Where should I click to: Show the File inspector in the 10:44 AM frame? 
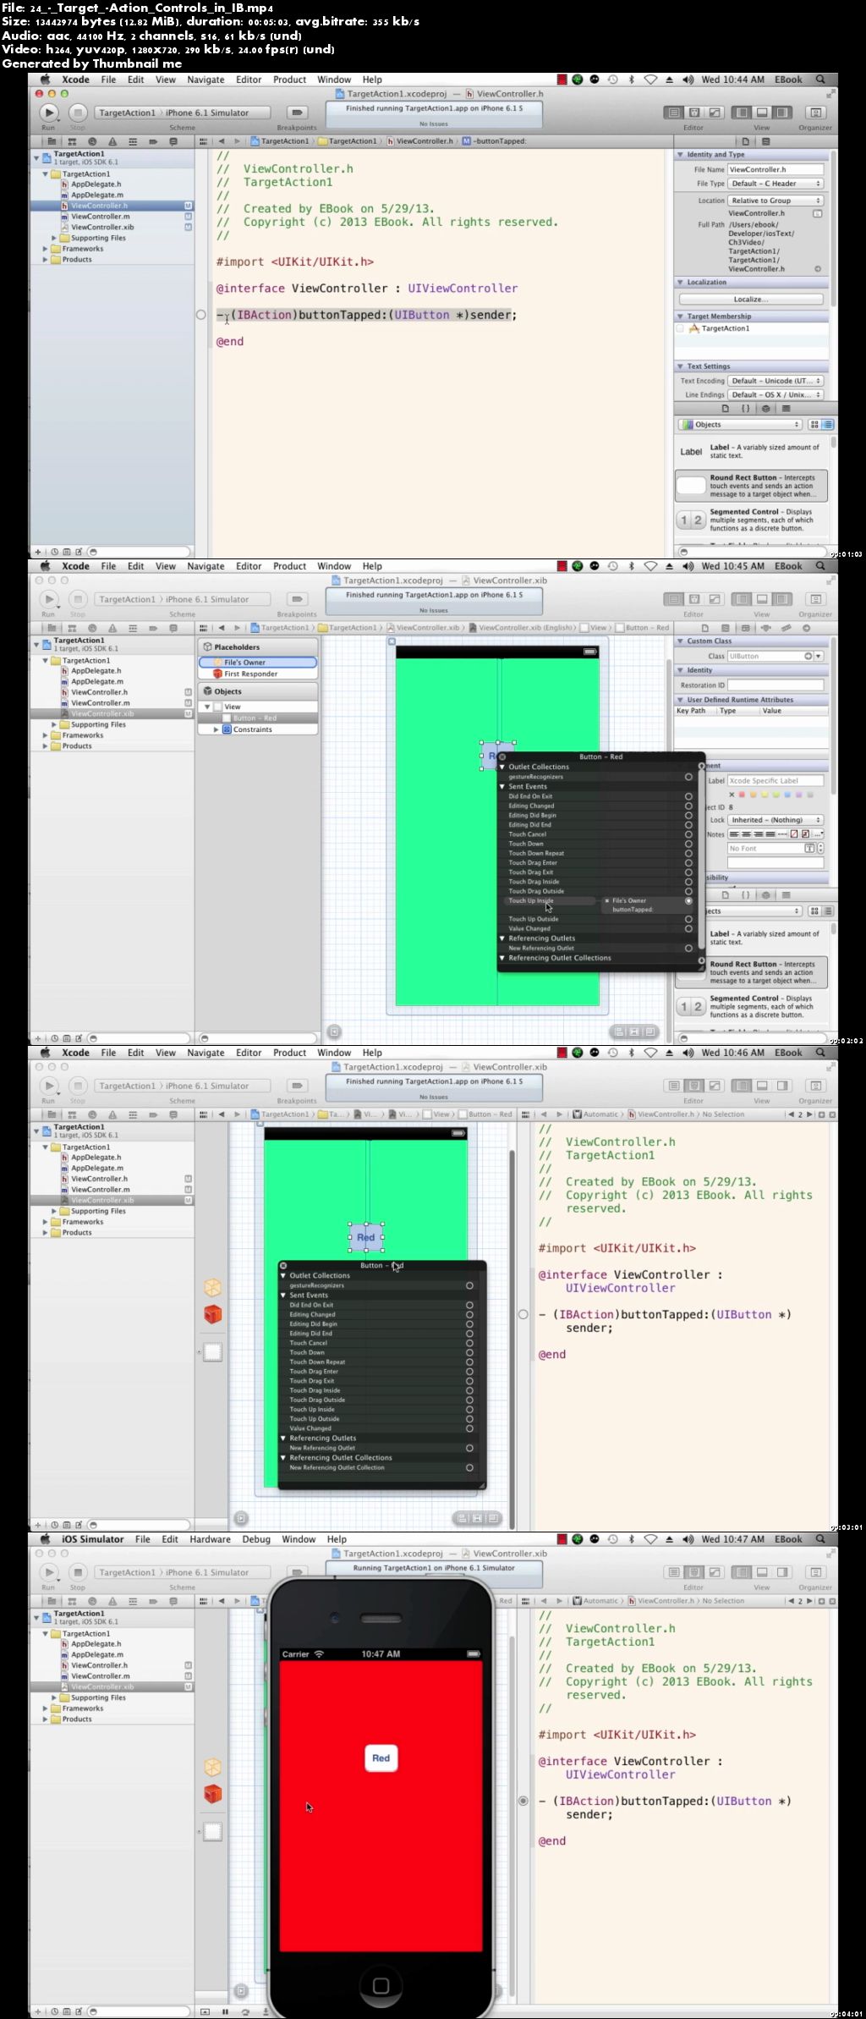coord(744,141)
